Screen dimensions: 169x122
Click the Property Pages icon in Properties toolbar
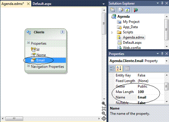tap(127, 68)
